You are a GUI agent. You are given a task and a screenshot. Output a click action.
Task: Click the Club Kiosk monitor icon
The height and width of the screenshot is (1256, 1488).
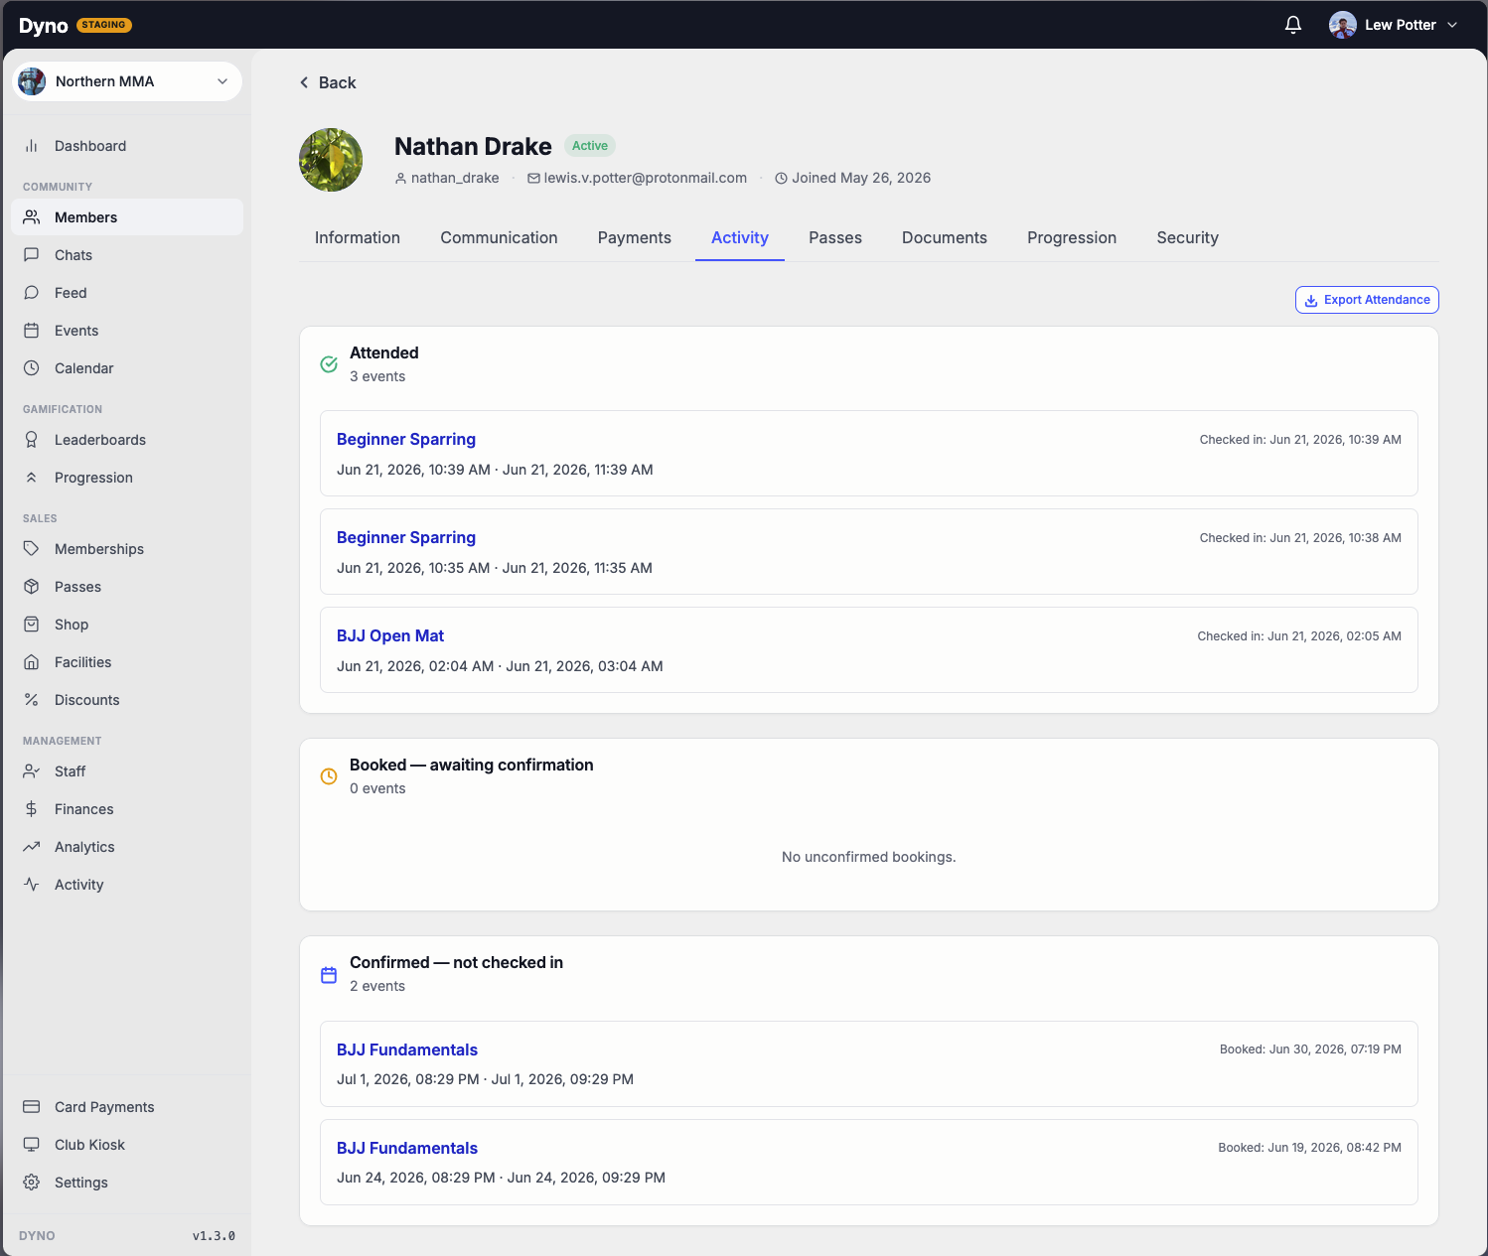pos(32,1145)
